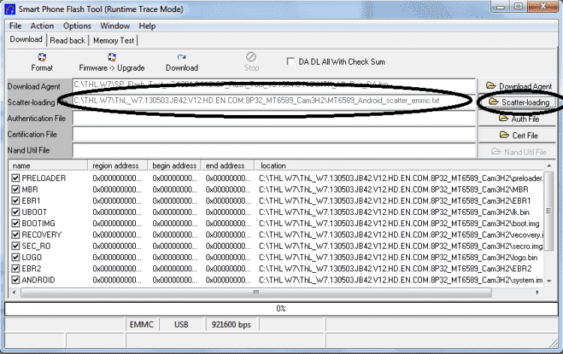Uncheck the RECOVERY partition
This screenshot has height=354, width=563.
tap(16, 234)
